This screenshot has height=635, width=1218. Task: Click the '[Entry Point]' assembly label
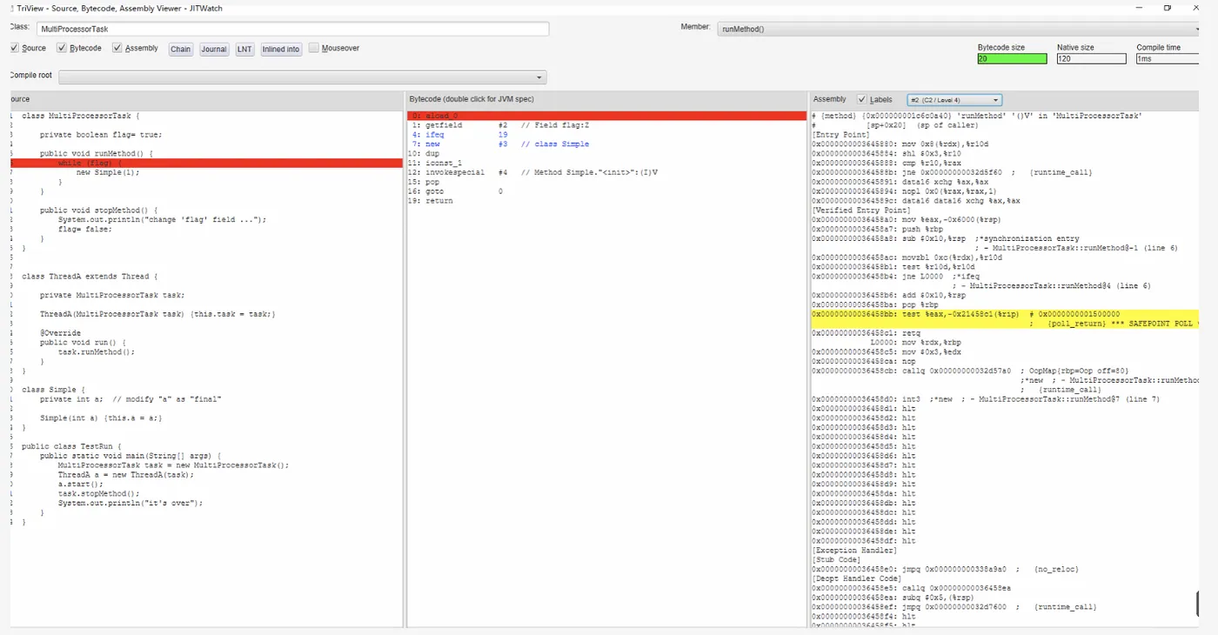click(840, 135)
